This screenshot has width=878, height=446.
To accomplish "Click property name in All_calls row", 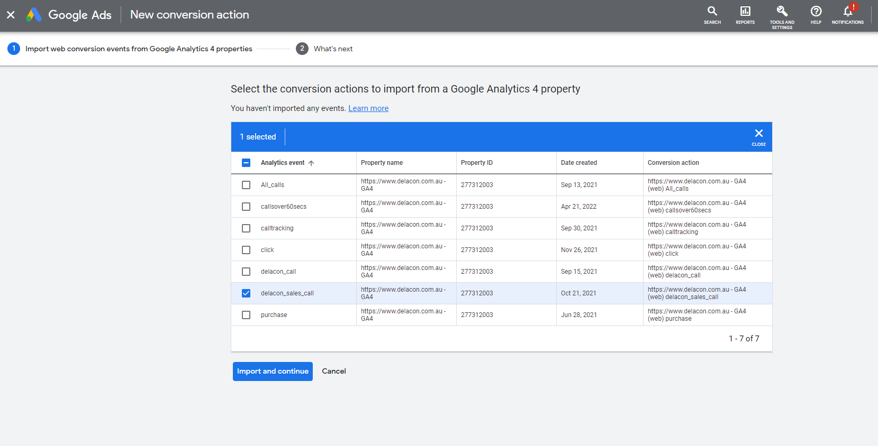I will coord(403,185).
